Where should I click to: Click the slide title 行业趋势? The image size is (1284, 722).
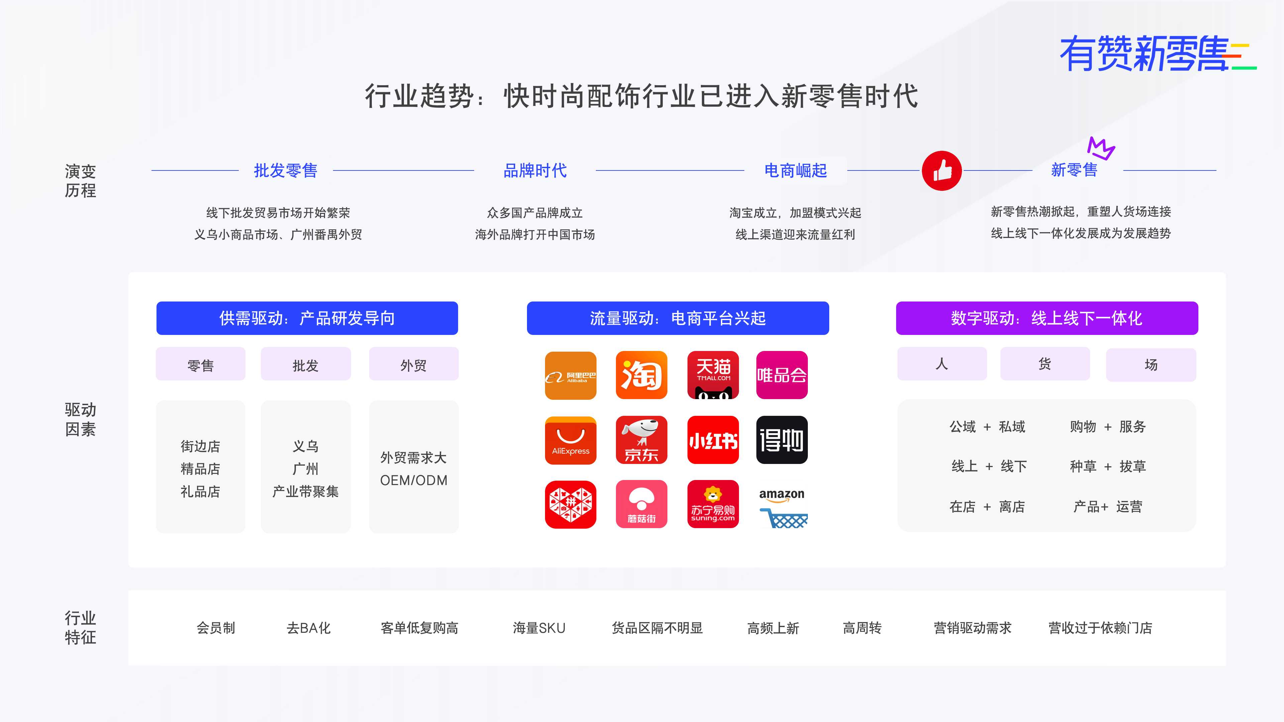tap(642, 96)
